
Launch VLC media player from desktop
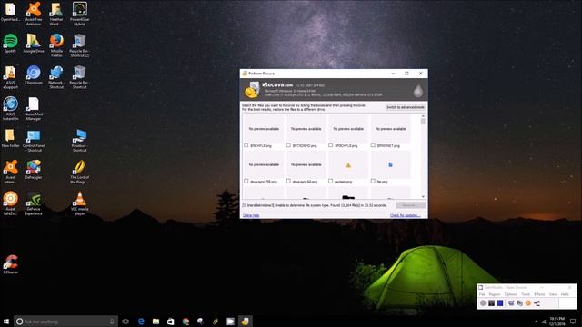point(79,203)
